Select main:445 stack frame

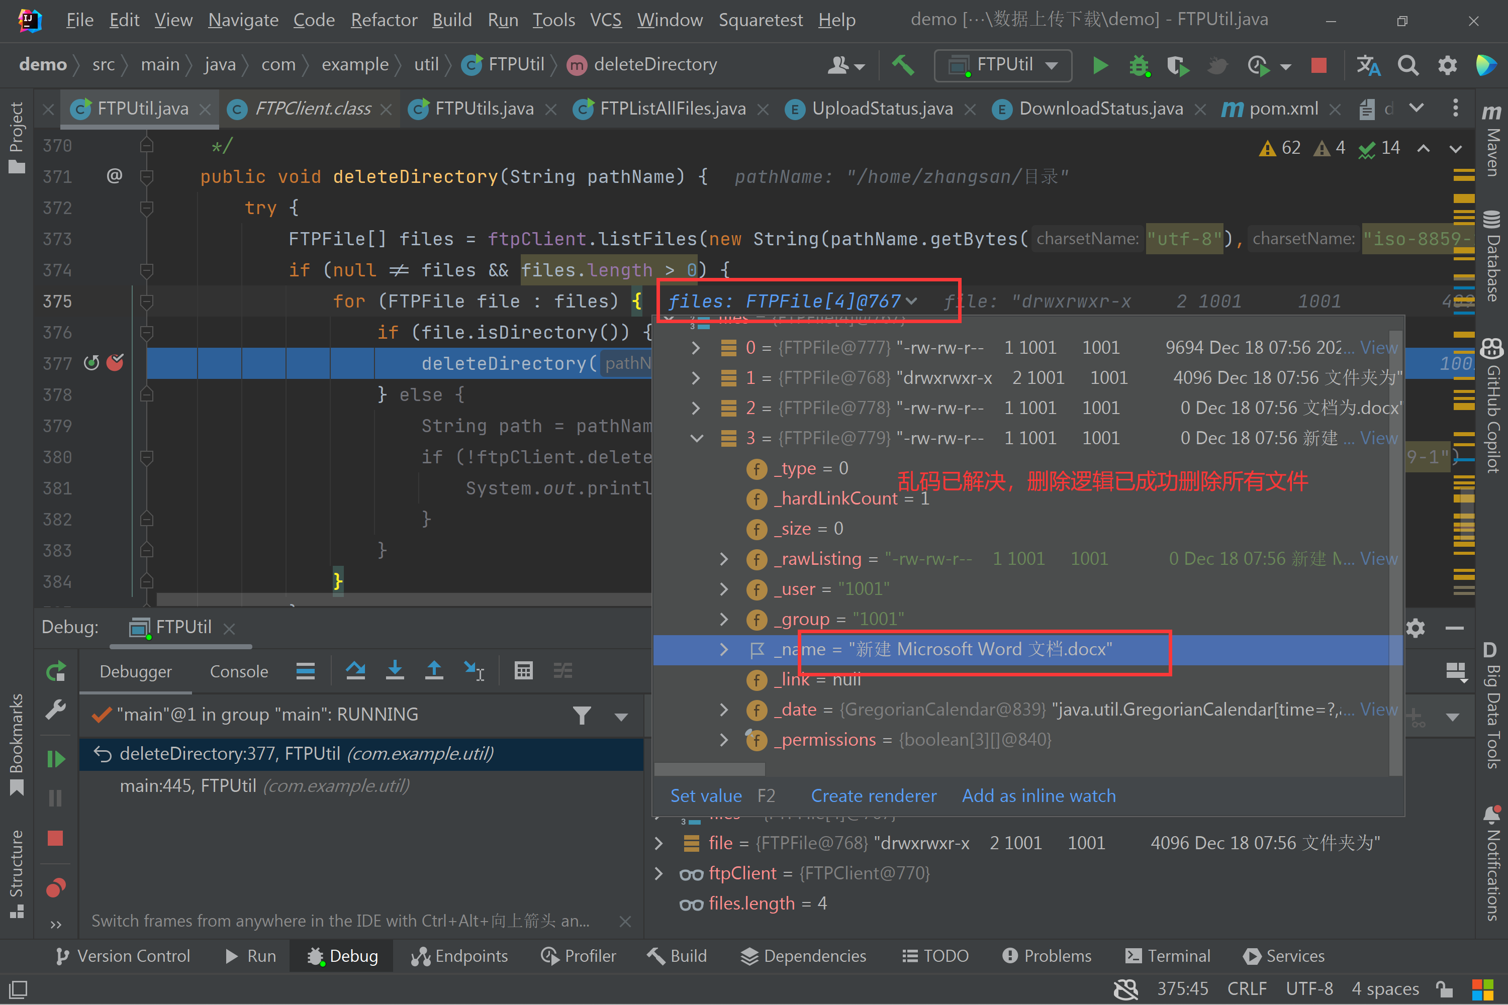tap(361, 786)
